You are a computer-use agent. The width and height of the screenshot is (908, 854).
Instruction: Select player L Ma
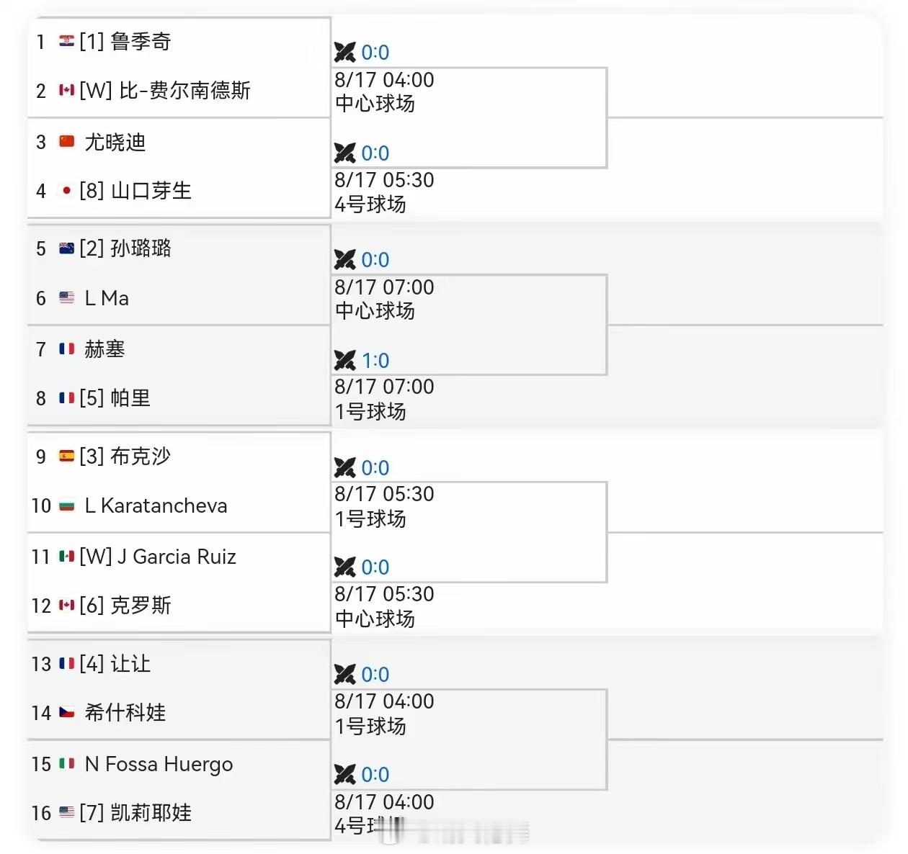[x=107, y=298]
